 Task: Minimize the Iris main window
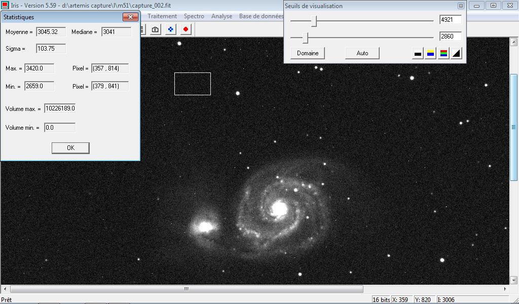[476, 6]
